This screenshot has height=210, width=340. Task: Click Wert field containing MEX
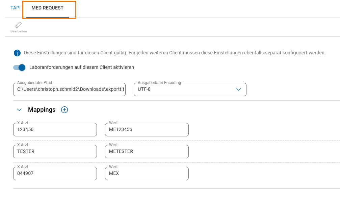click(147, 174)
